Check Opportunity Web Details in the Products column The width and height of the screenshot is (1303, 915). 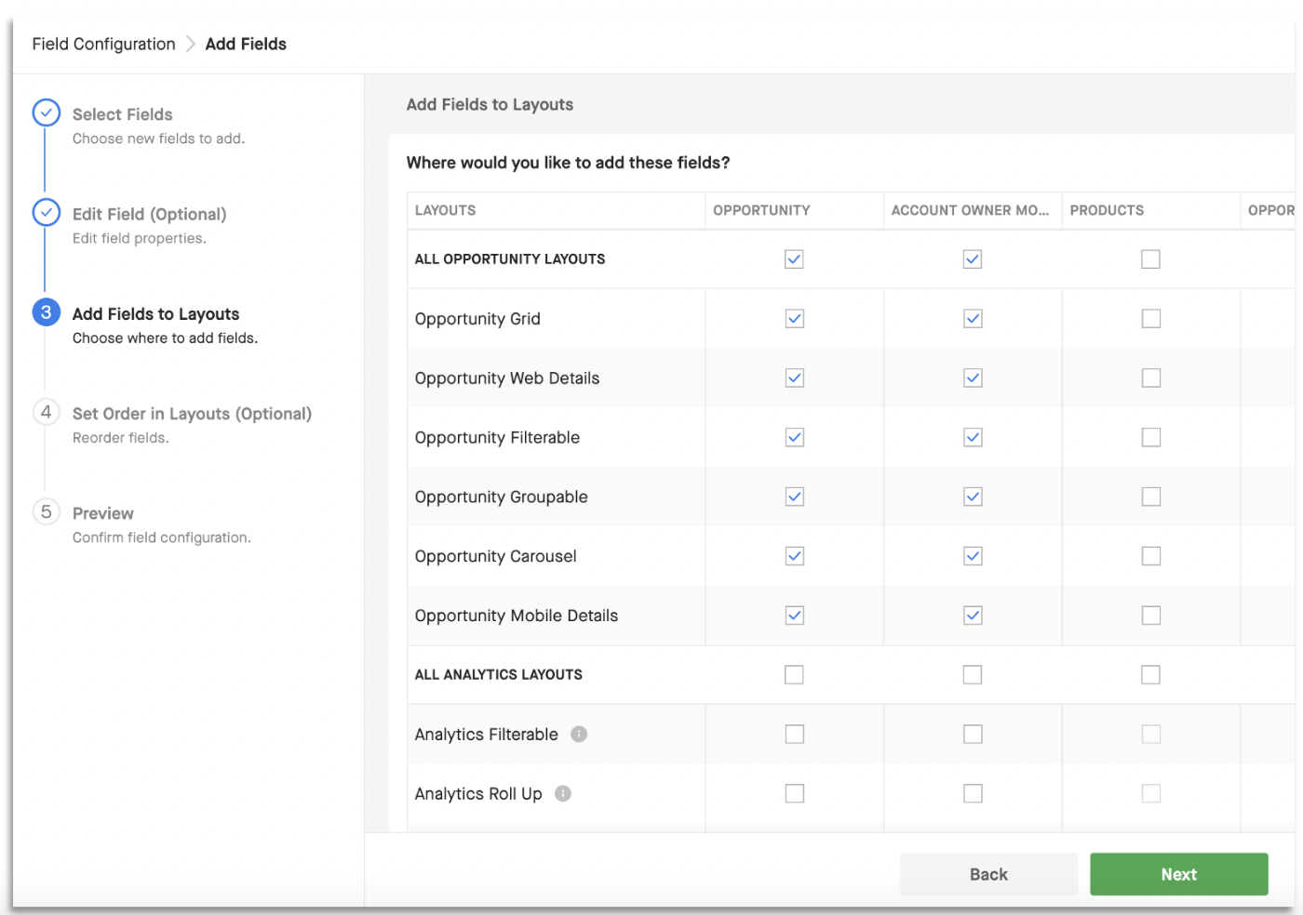1151,378
